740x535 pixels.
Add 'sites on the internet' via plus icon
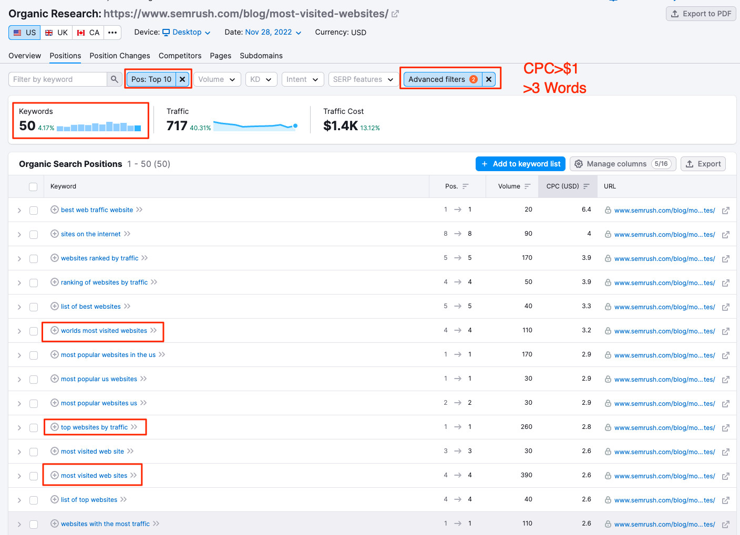click(54, 234)
